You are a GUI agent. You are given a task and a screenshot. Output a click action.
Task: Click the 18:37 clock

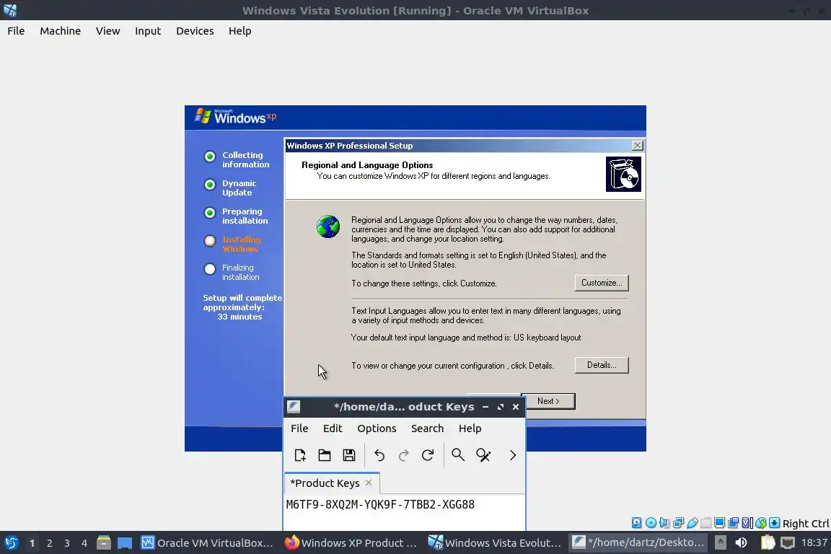pos(814,543)
